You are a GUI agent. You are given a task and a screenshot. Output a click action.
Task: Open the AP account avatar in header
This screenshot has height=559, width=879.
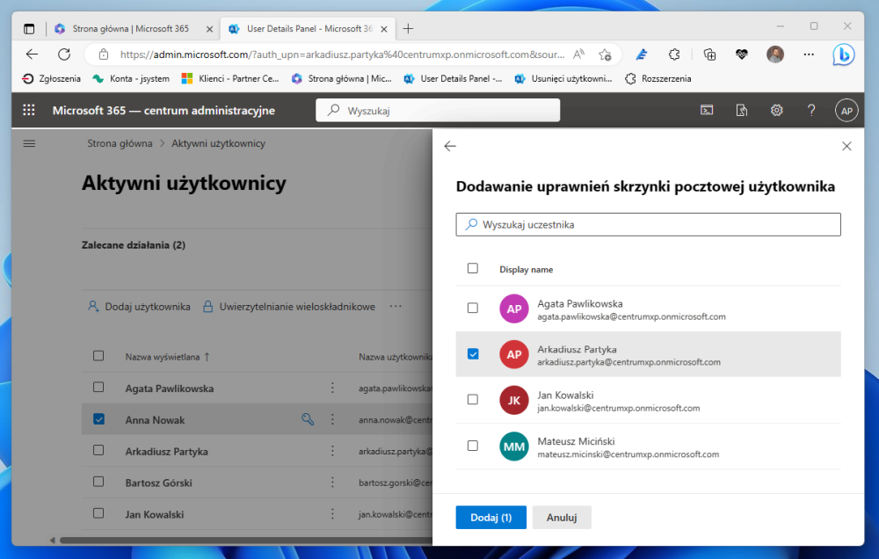(x=846, y=111)
